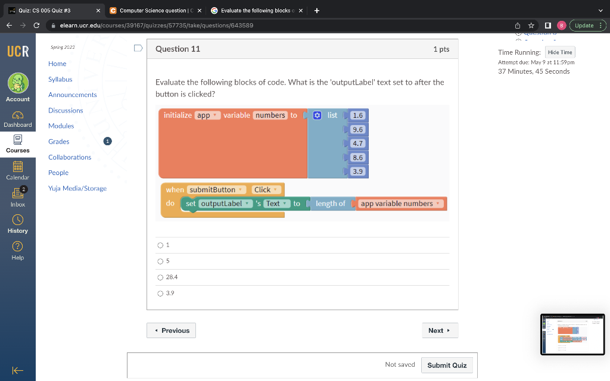Viewport: 610px width, 381px height.
Task: Reload the page
Action: tap(36, 25)
